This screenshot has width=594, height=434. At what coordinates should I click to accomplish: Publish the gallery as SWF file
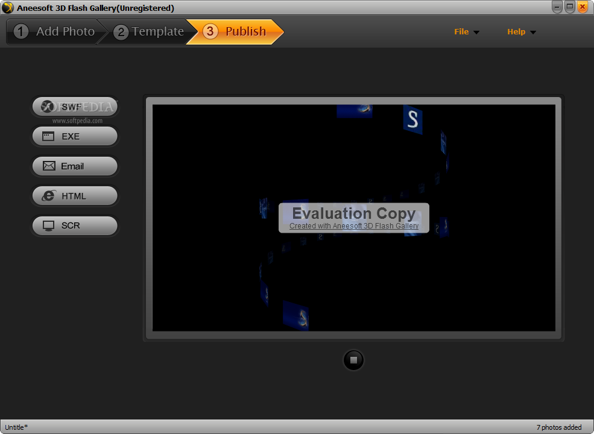coord(75,107)
